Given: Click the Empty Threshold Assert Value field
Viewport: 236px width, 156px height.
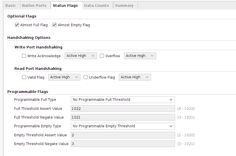Looking at the screenshot, I should (x=123, y=135).
